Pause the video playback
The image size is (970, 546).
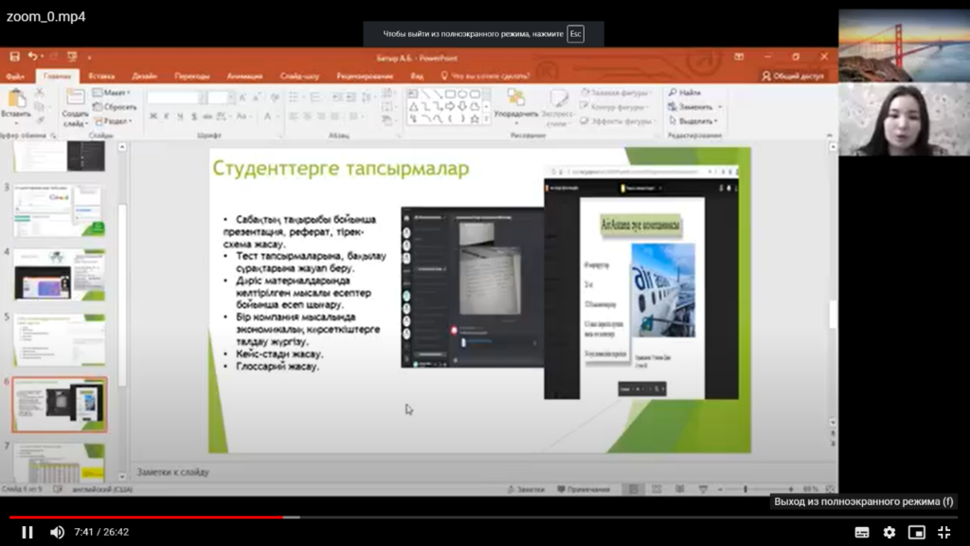coord(27,532)
